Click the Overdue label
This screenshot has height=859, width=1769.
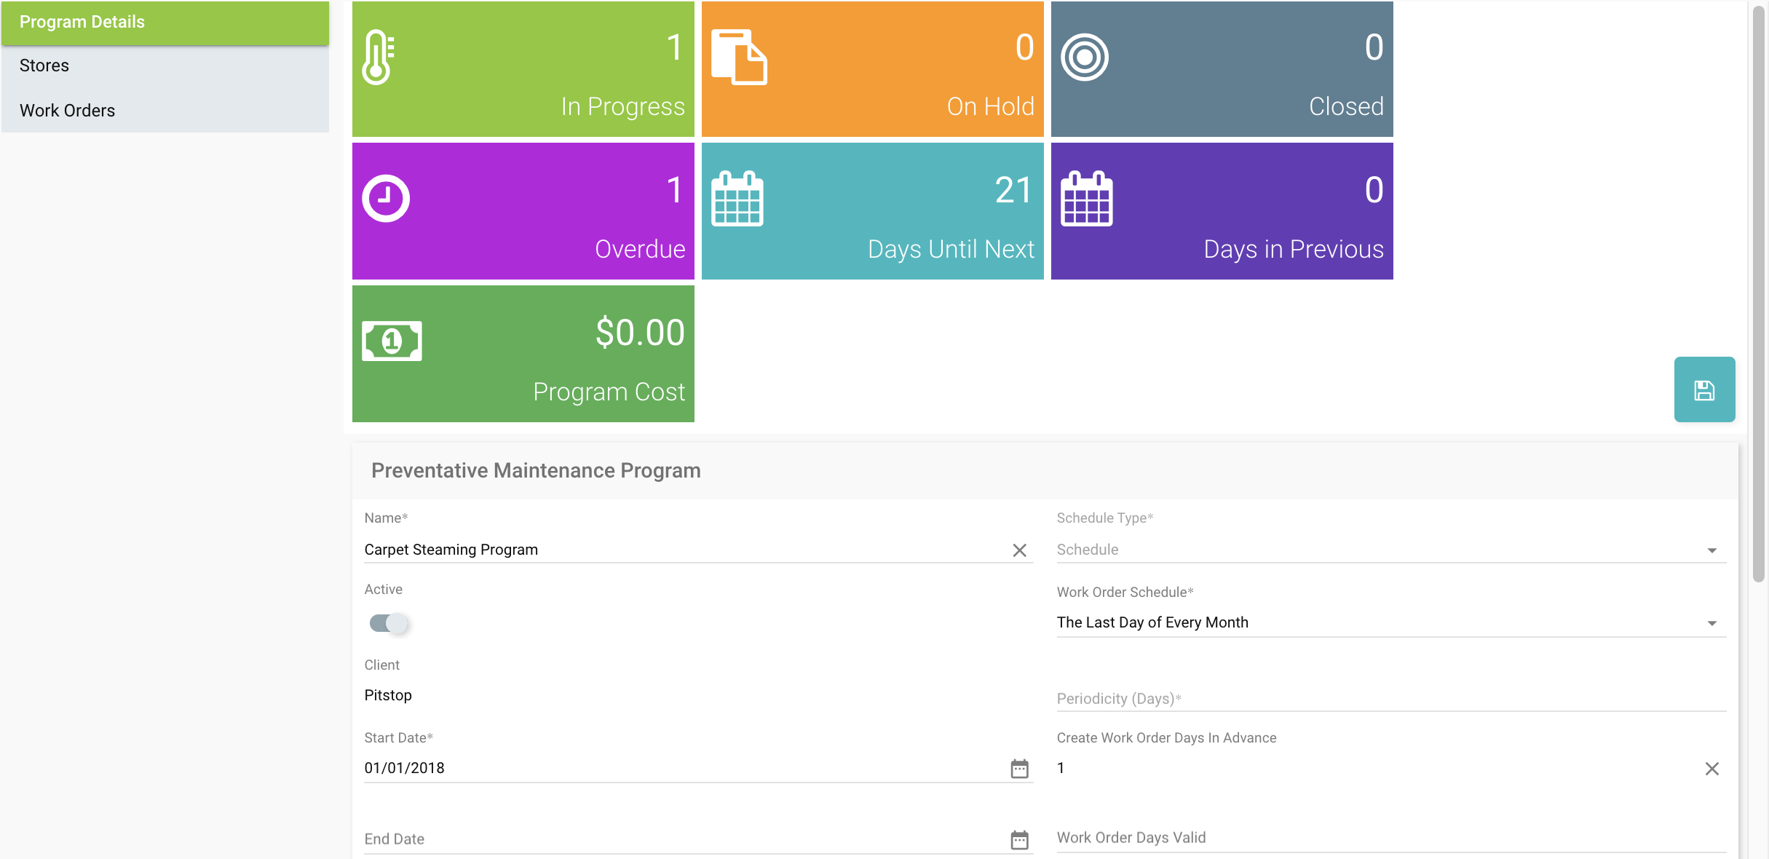pos(640,249)
